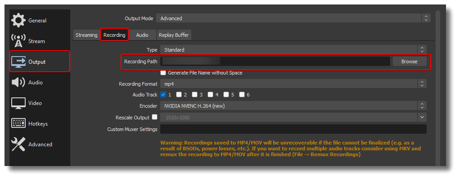Switch to the Audio output tab

click(x=142, y=35)
